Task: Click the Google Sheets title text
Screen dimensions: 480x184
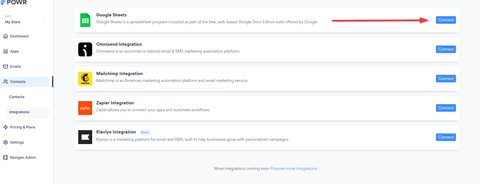Action: point(111,15)
